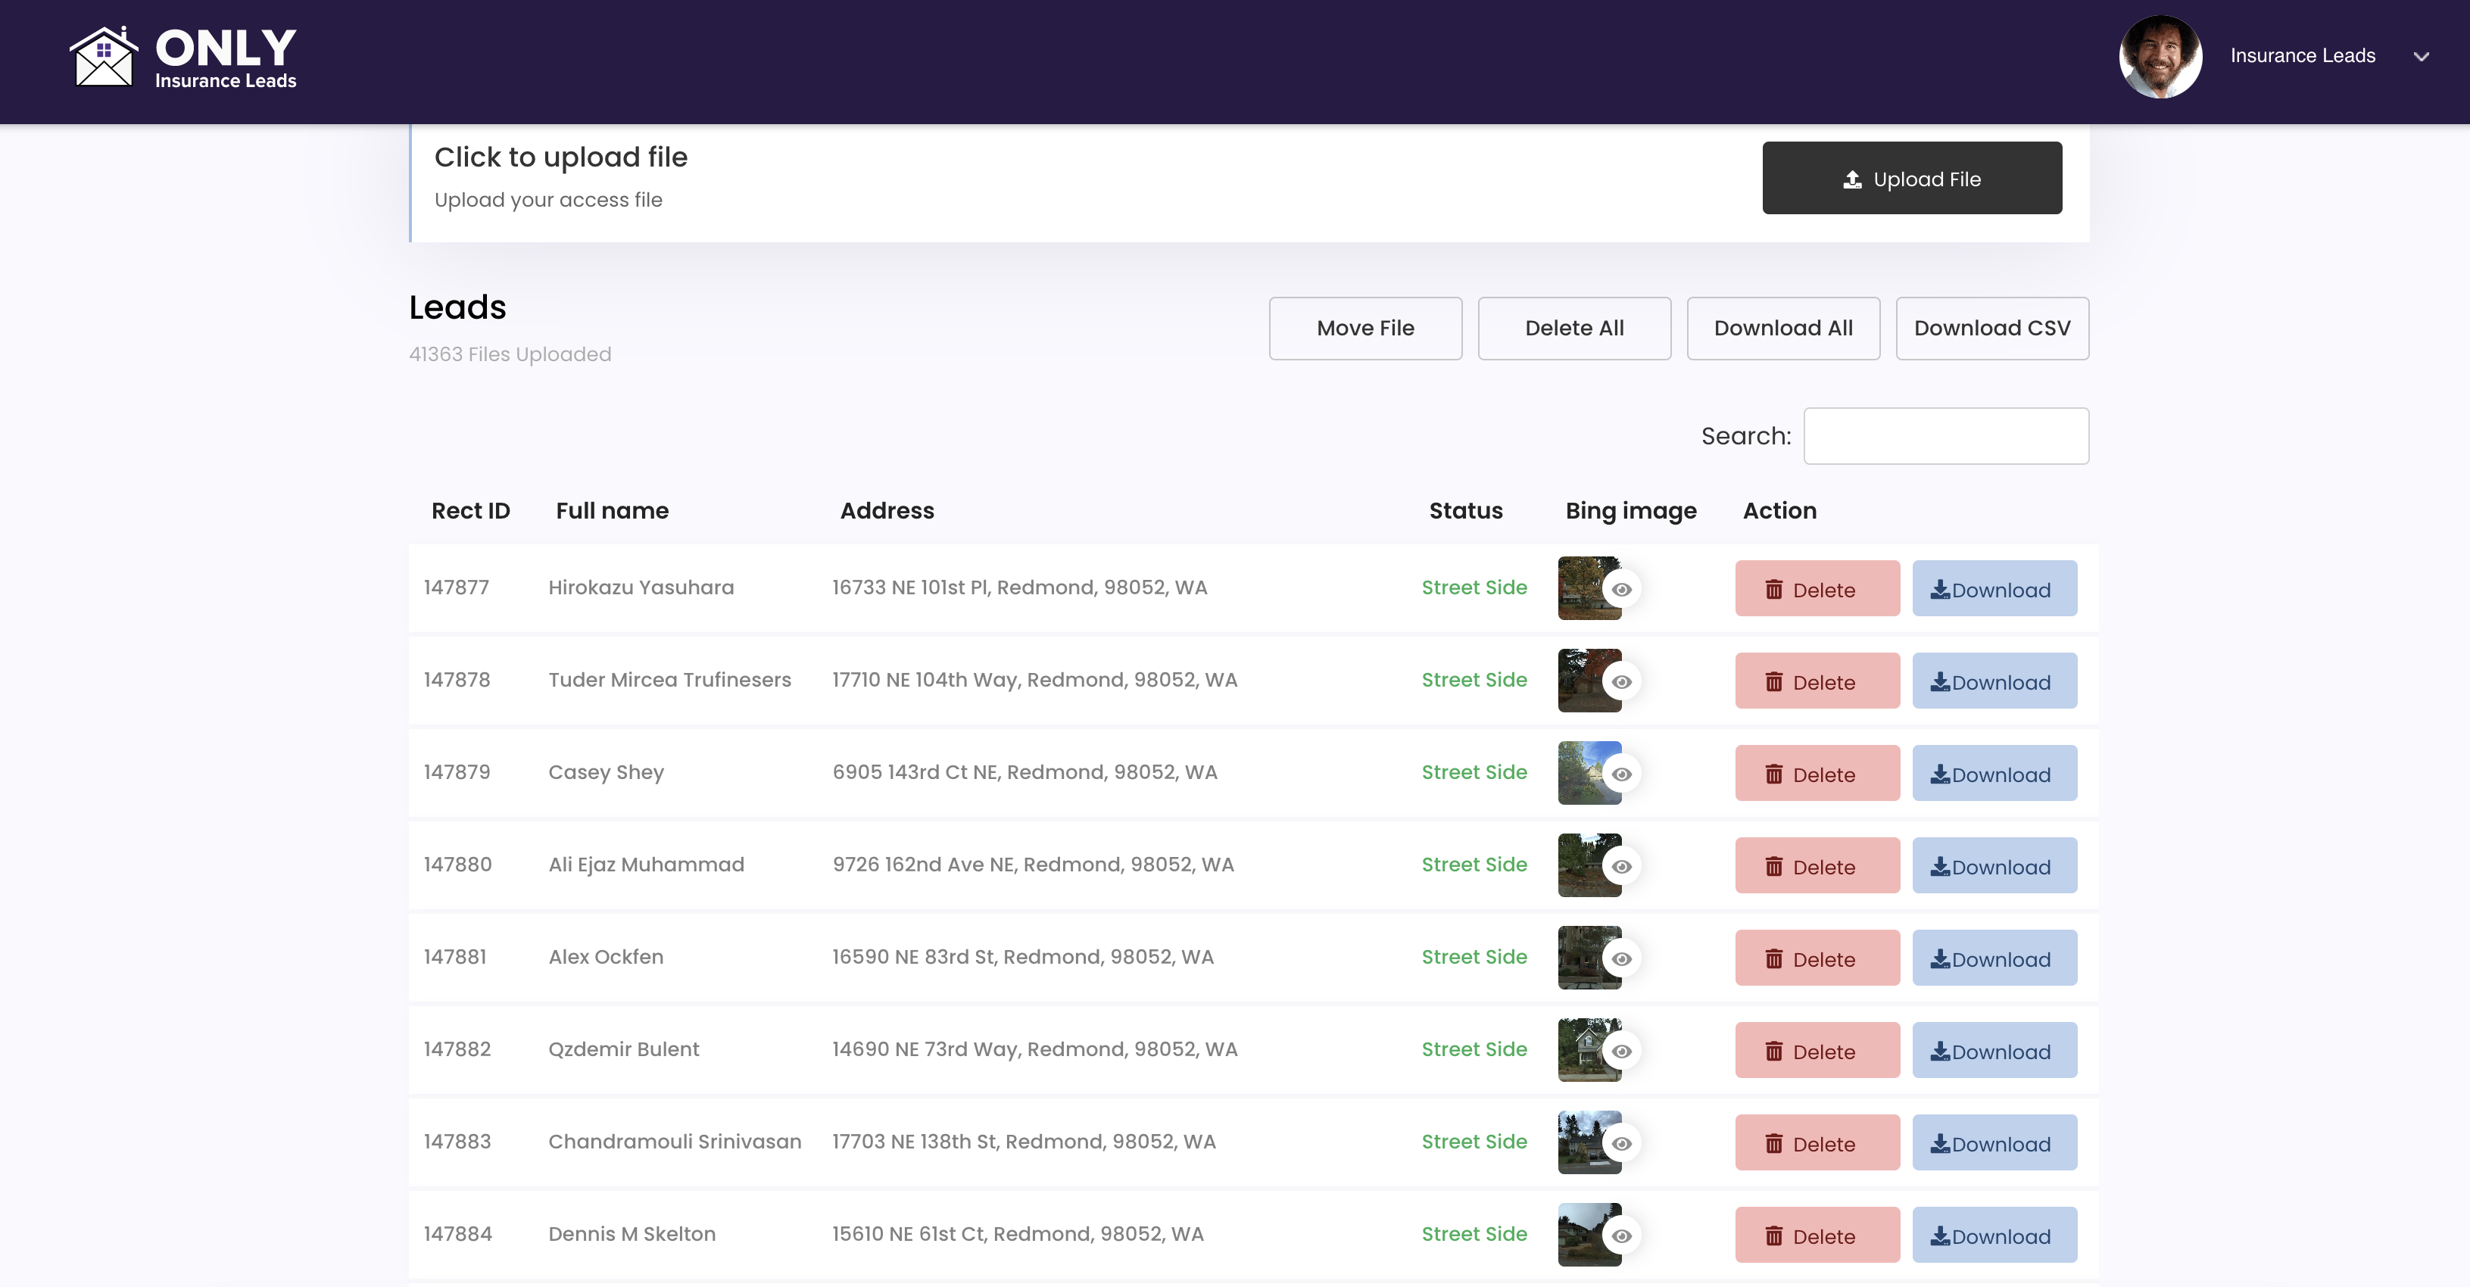Sort by the Full name column header
Screen dimensions: 2470x1287
[613, 511]
